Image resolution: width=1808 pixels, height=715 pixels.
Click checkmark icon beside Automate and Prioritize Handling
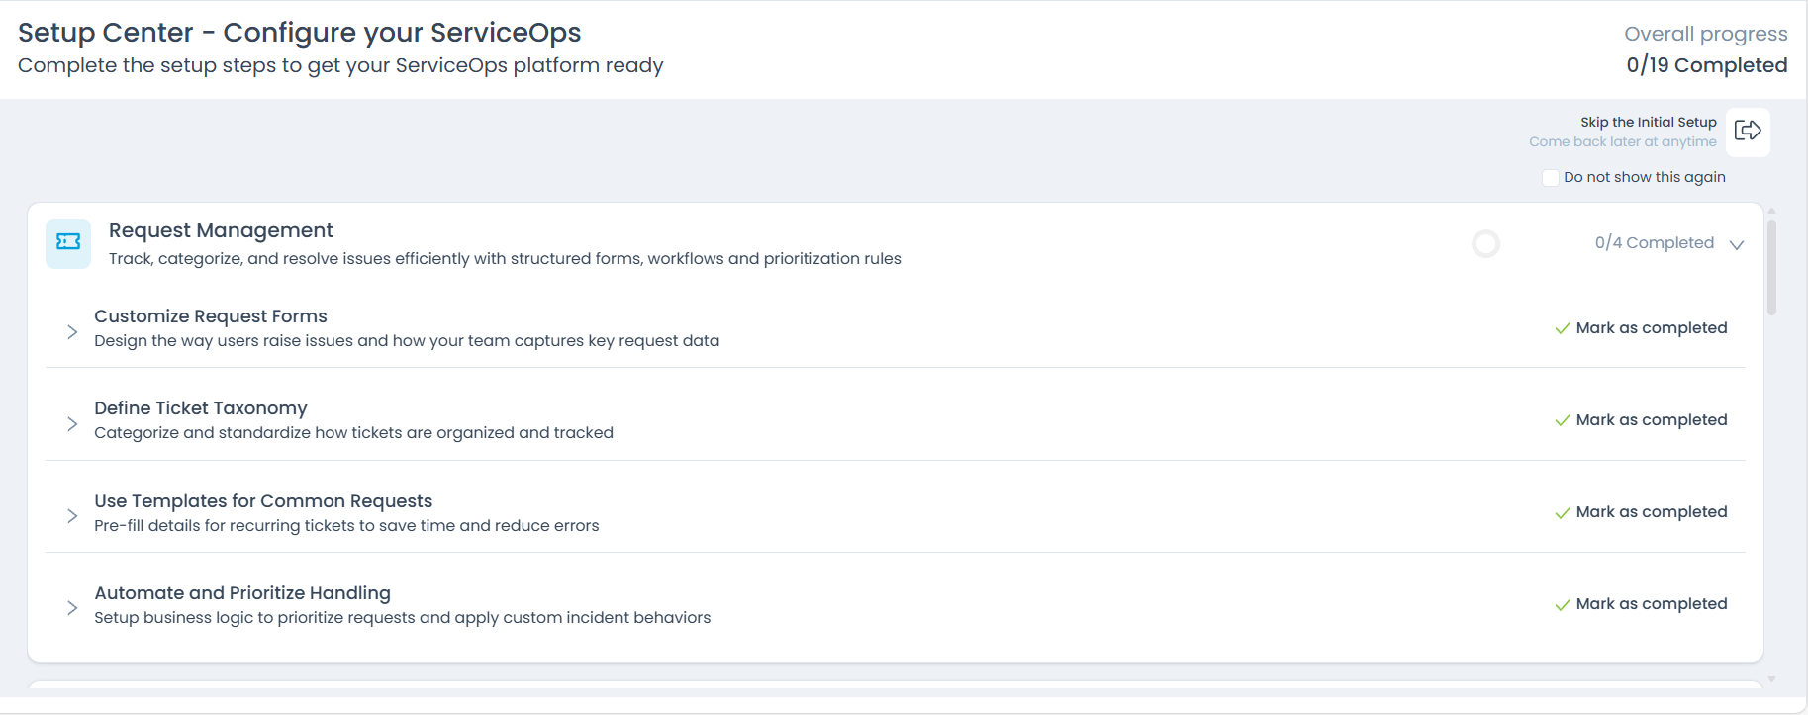pos(1563,604)
